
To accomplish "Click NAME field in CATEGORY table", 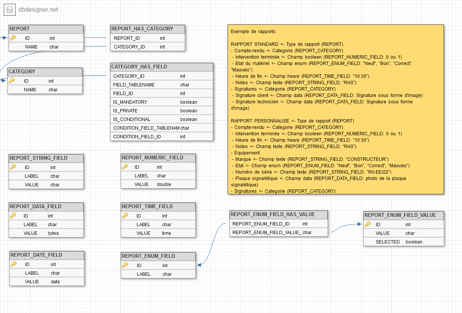I will 45,89.
